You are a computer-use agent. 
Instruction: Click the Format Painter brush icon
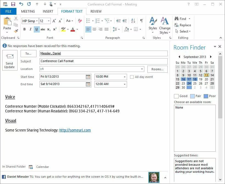(16, 31)
